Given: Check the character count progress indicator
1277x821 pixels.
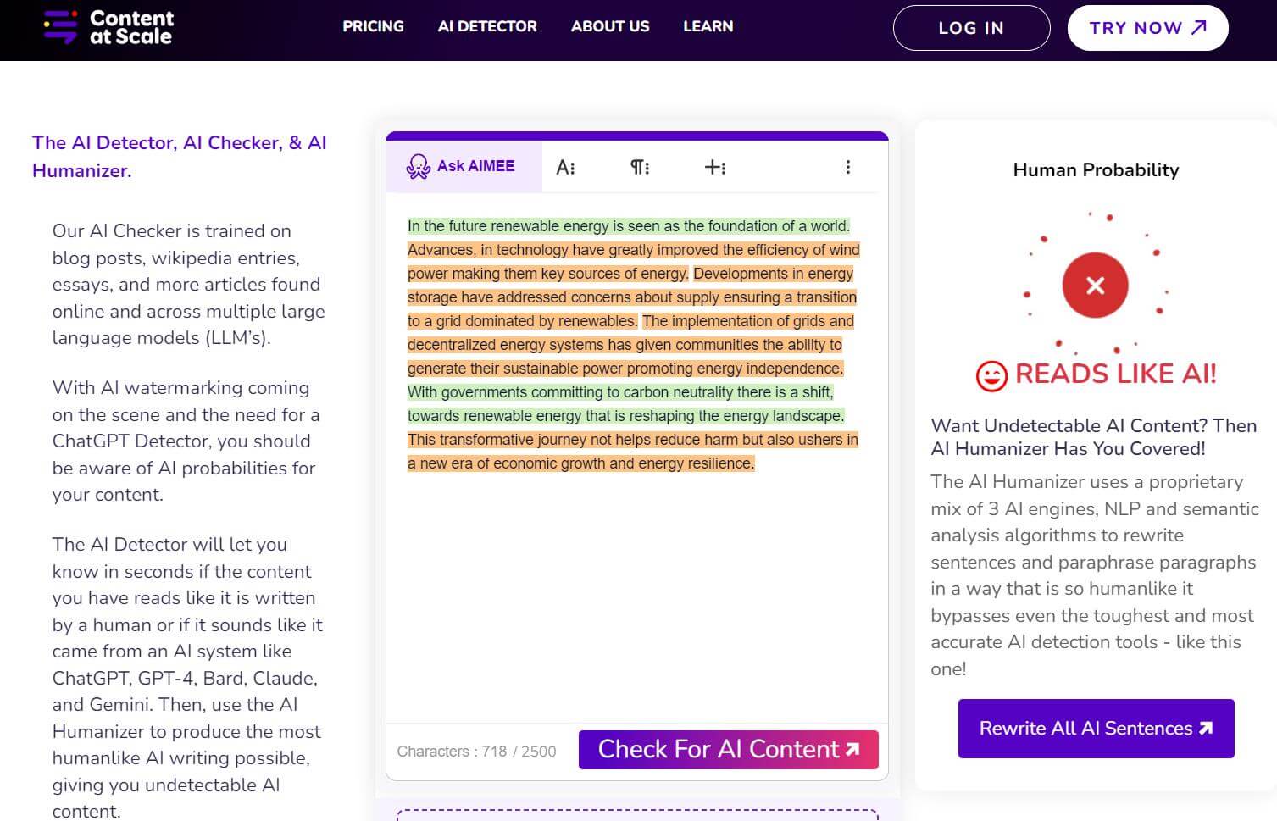Looking at the screenshot, I should pos(475,751).
